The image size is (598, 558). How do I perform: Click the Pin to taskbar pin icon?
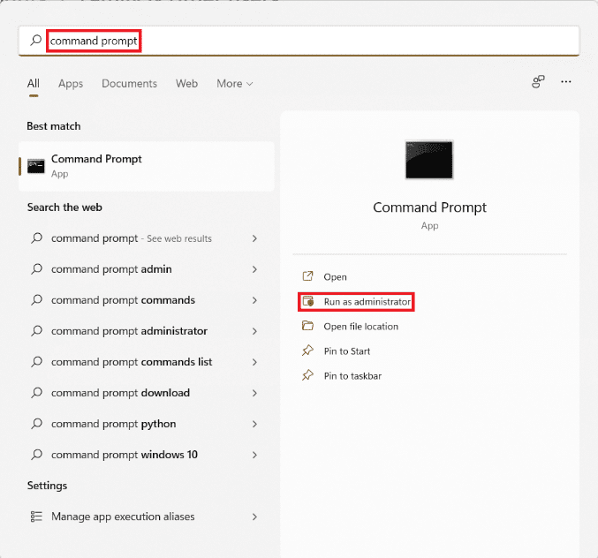pyautogui.click(x=308, y=375)
